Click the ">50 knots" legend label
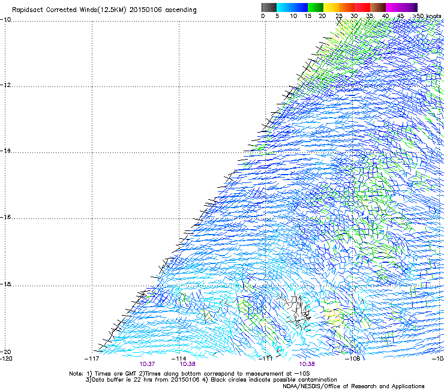 (x=427, y=16)
